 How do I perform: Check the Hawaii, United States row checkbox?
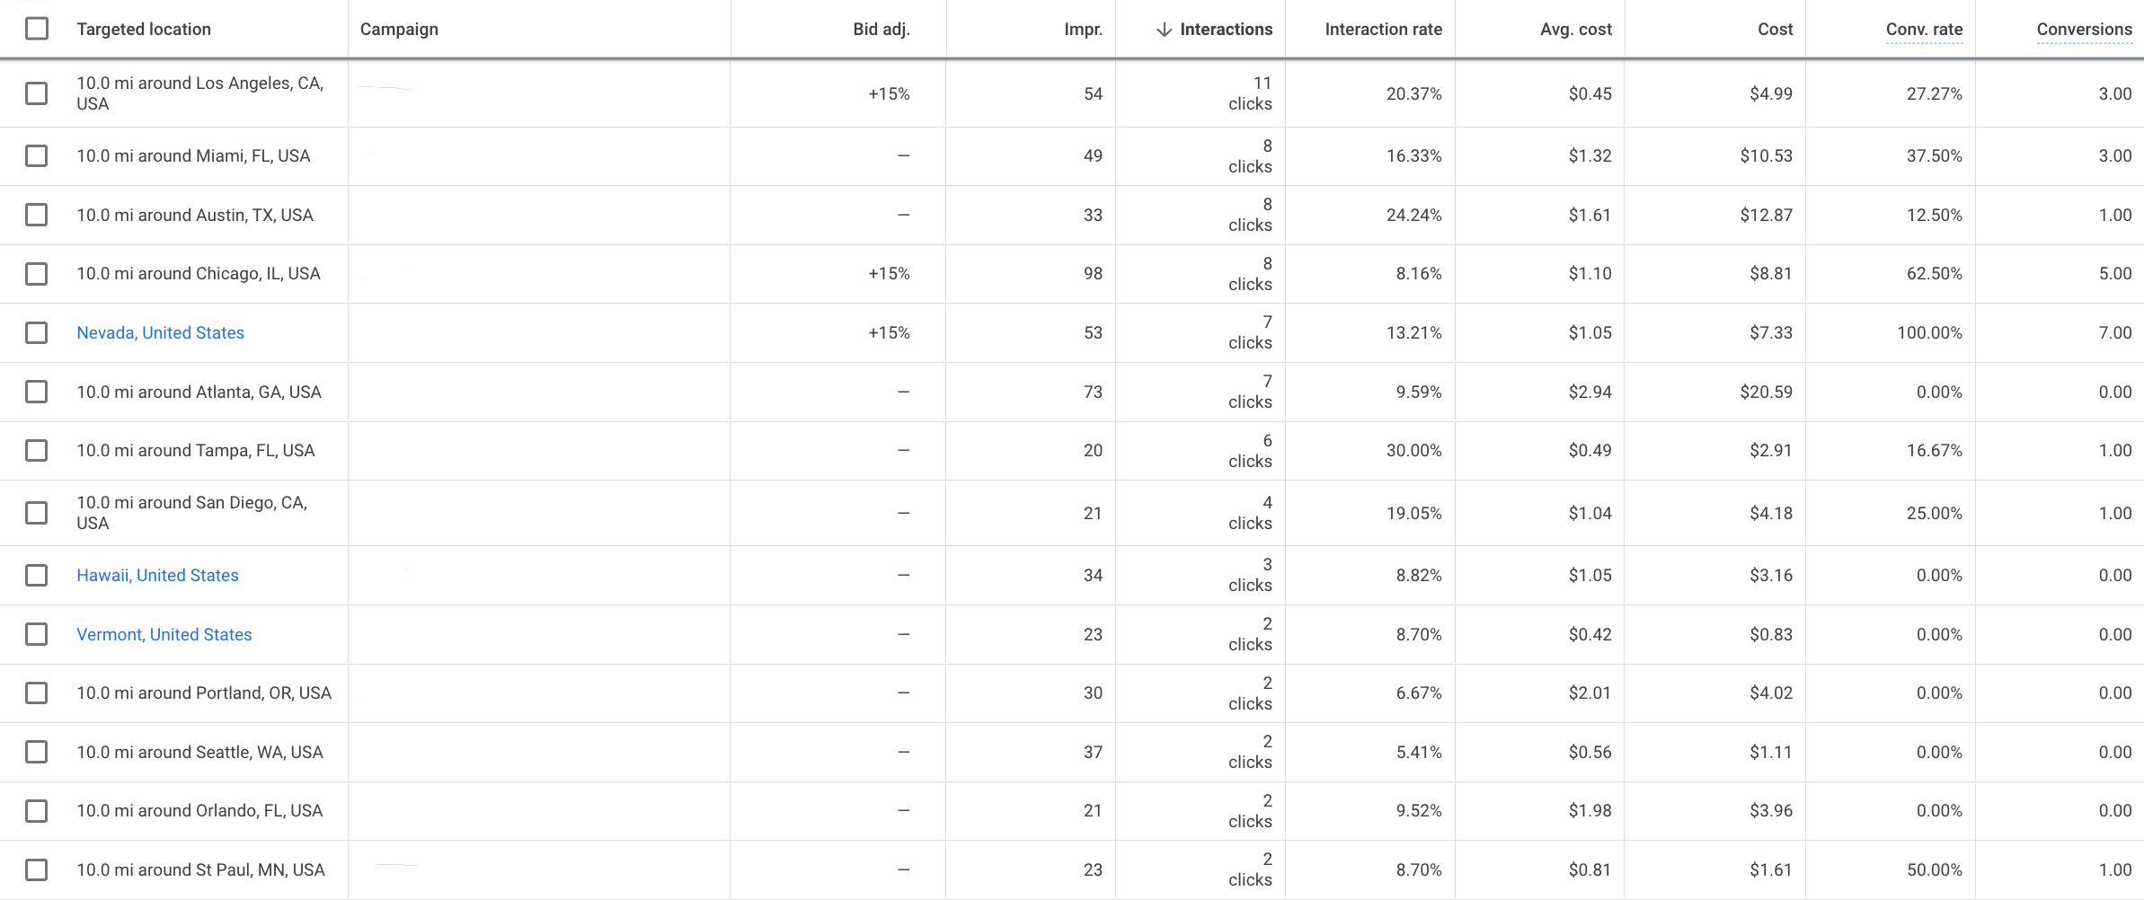(x=36, y=575)
